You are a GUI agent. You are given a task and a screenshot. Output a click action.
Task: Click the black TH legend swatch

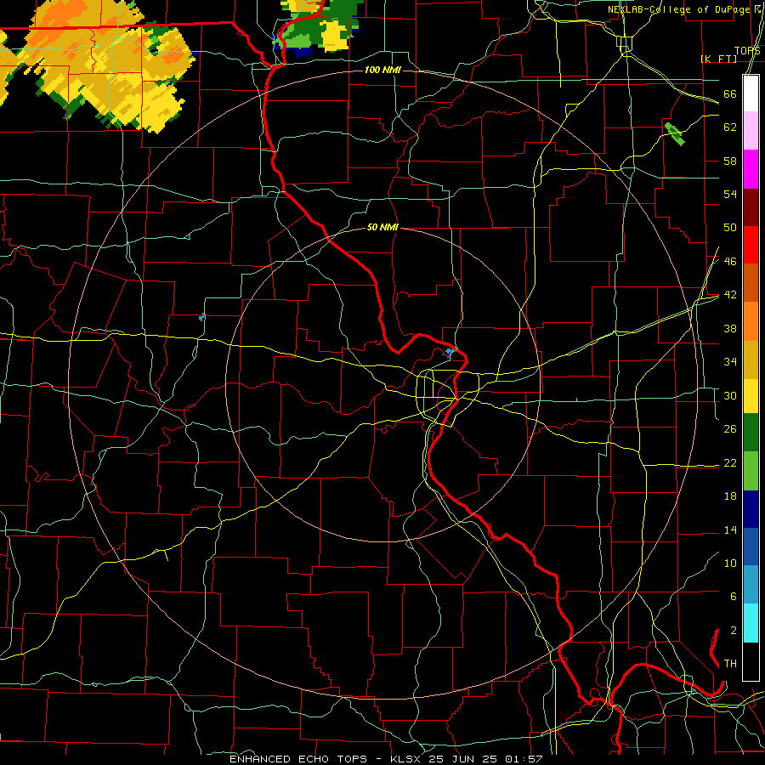click(x=751, y=661)
